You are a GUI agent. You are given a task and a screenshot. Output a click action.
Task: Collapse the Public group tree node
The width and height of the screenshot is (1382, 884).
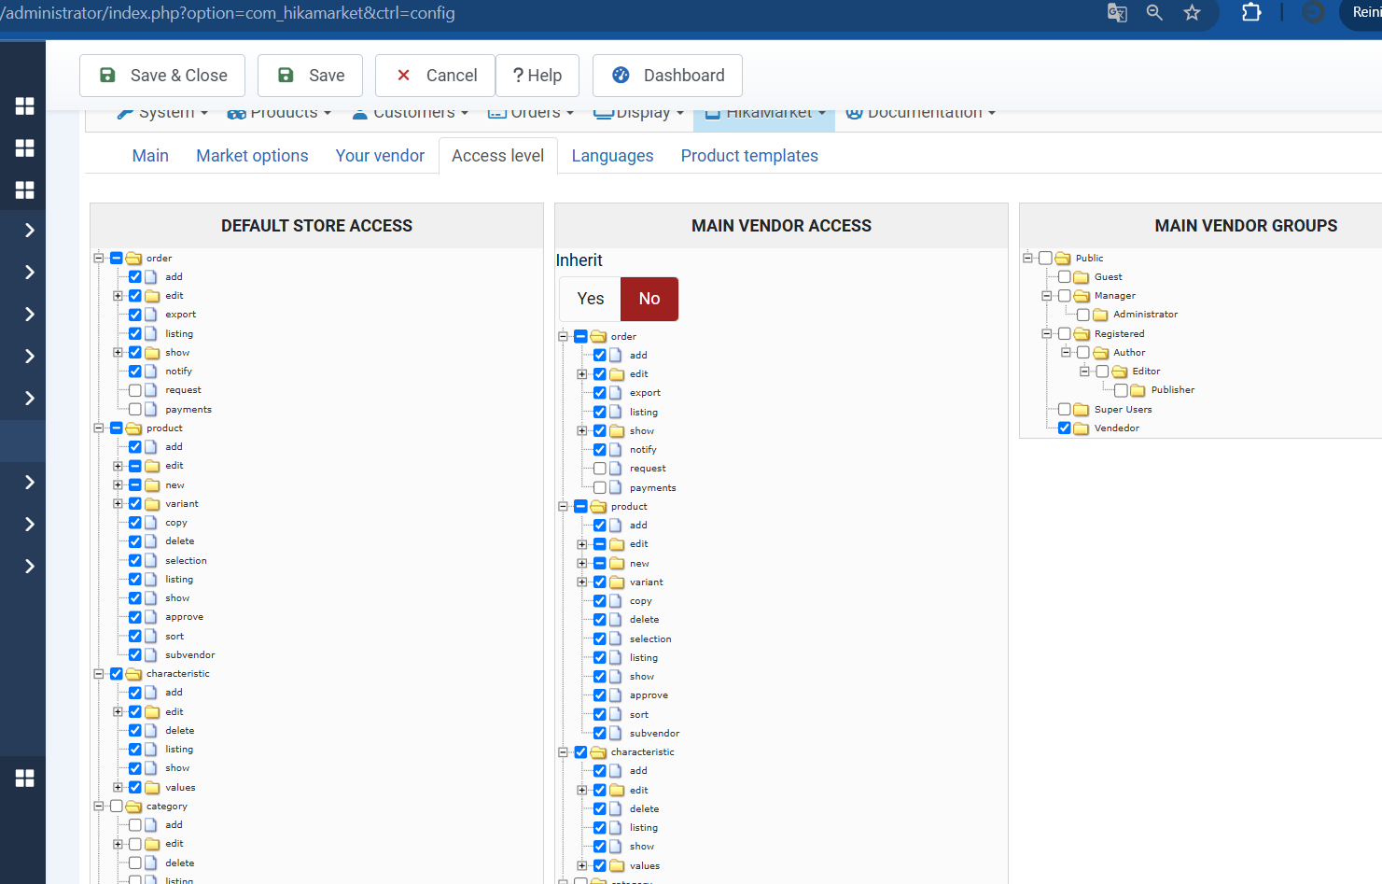tap(1028, 259)
